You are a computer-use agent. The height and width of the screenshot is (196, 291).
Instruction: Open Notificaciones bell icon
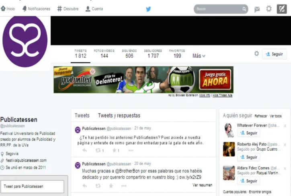tap(25, 8)
